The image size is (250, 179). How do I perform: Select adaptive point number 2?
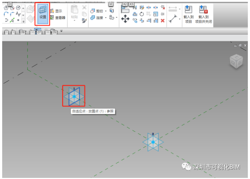pos(153,142)
